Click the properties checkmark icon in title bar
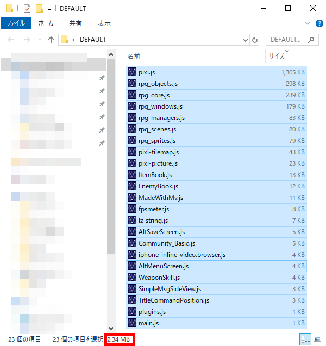This screenshot has height=346, width=326. [x=27, y=9]
